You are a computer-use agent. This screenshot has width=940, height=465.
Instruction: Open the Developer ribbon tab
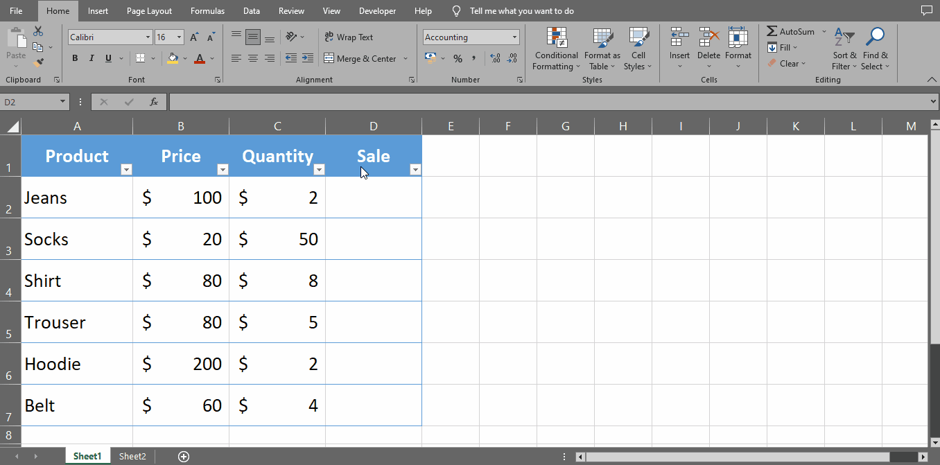pyautogui.click(x=377, y=10)
